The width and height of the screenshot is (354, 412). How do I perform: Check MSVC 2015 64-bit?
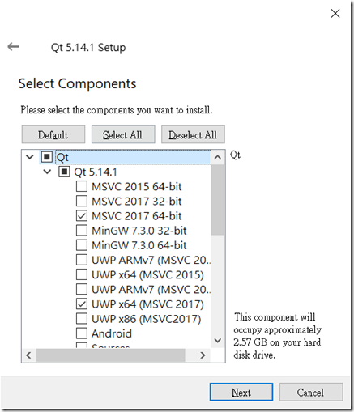tap(82, 186)
